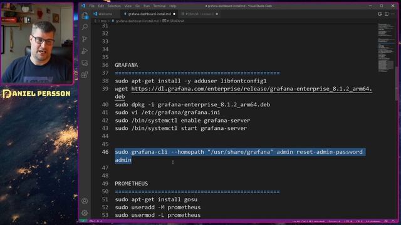Open the Remote Explorer view
Screen dimensions: 401x225
(x=85, y=62)
